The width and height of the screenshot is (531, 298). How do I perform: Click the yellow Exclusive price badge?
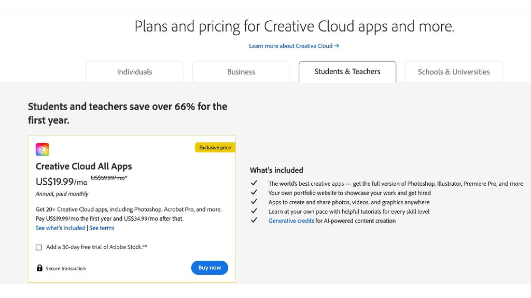(x=215, y=147)
